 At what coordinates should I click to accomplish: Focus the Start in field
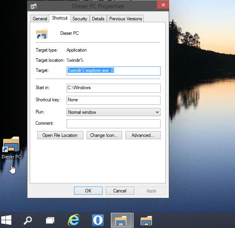click(x=114, y=88)
